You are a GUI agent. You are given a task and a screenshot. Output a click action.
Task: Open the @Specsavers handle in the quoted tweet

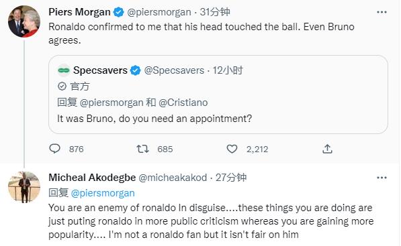(x=174, y=70)
